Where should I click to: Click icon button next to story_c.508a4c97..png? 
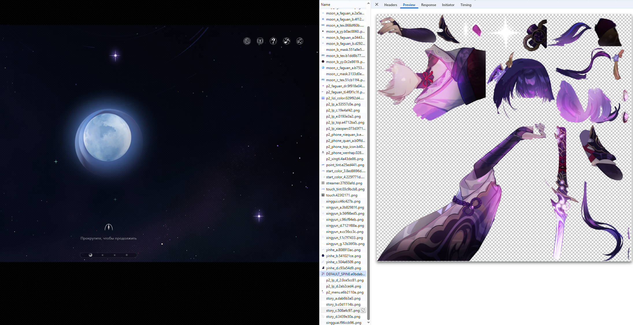click(363, 310)
